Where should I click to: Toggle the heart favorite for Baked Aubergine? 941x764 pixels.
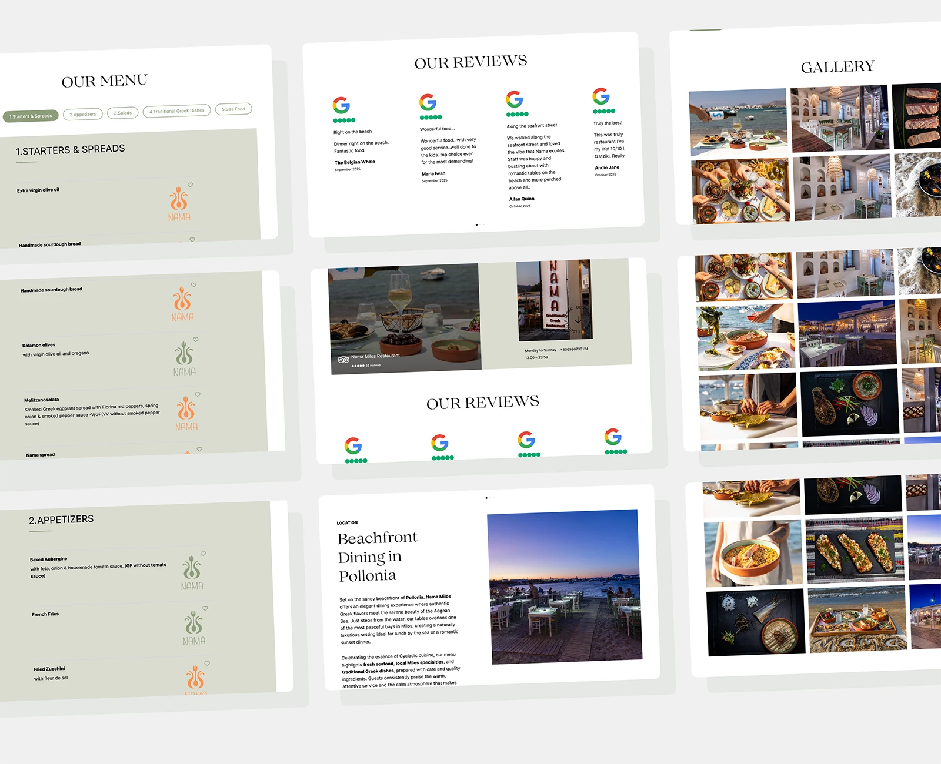(203, 554)
